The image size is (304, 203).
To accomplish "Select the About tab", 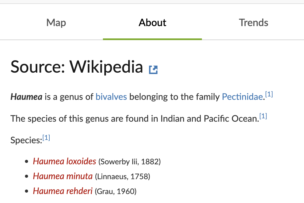I will 152,23.
